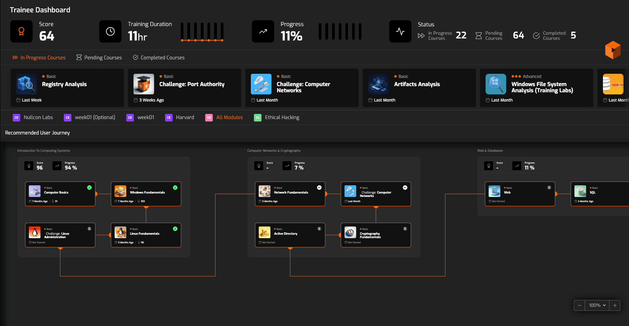This screenshot has height=326, width=629.
Task: Open Windows File System Analysis title
Action: coord(542,87)
